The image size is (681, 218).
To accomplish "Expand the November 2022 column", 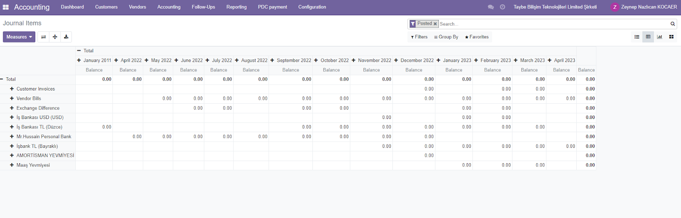I will tap(353, 60).
